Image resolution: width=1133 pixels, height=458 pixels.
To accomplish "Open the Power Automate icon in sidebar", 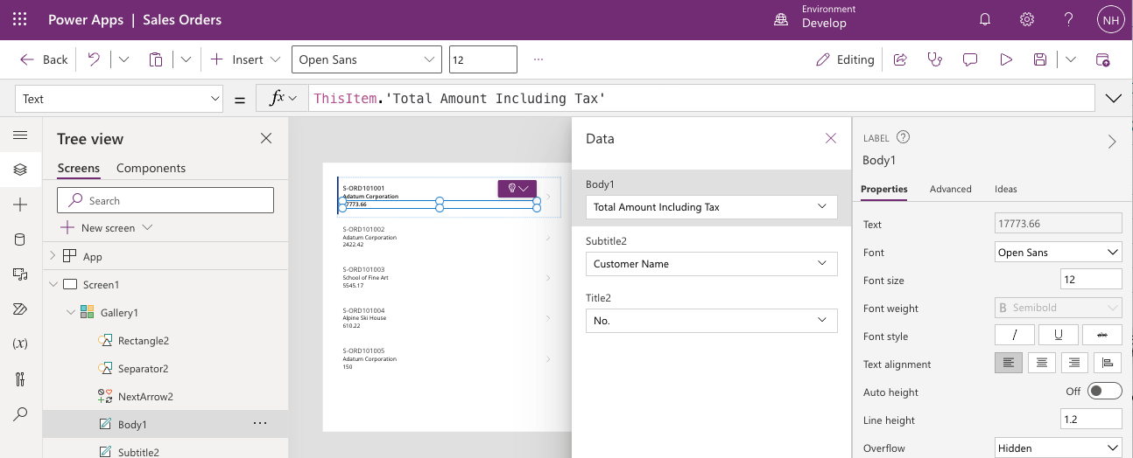I will [20, 309].
